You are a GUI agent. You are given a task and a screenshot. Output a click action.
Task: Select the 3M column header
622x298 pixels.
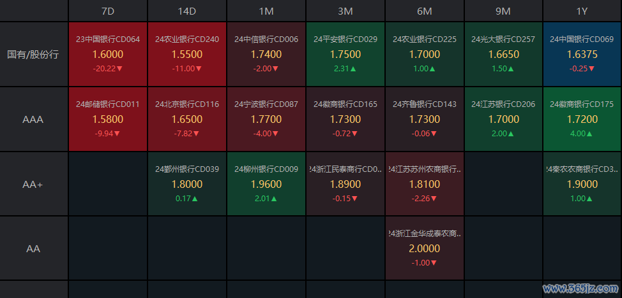coord(345,11)
